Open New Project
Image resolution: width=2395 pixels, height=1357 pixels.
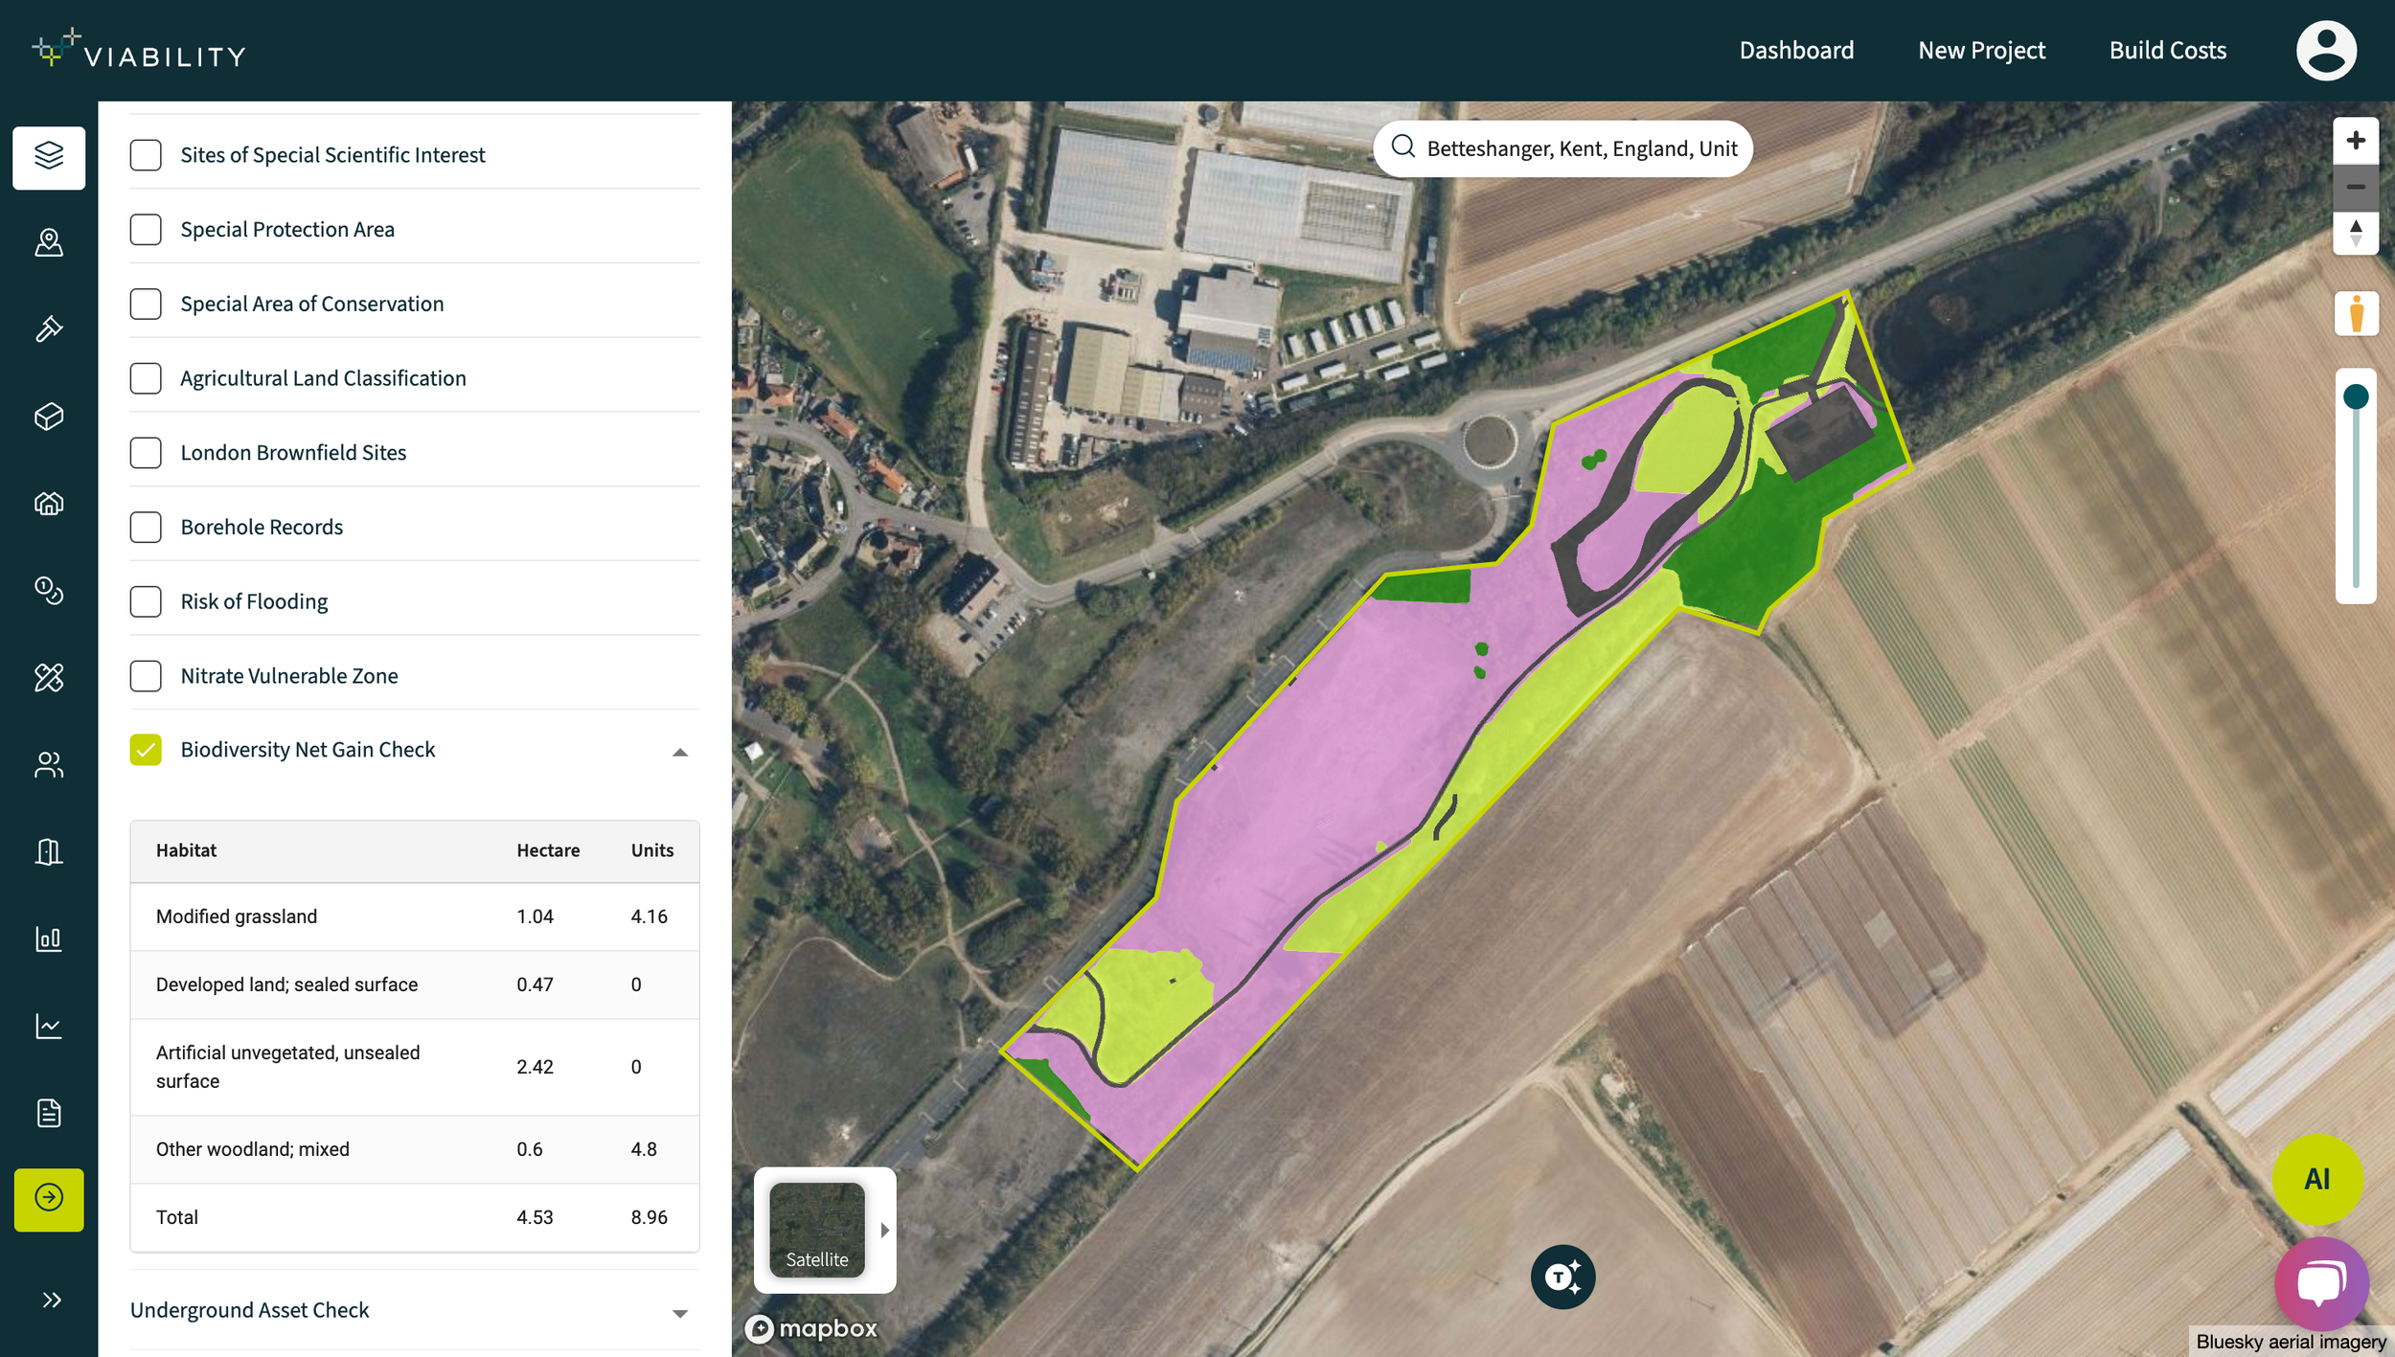(1981, 50)
